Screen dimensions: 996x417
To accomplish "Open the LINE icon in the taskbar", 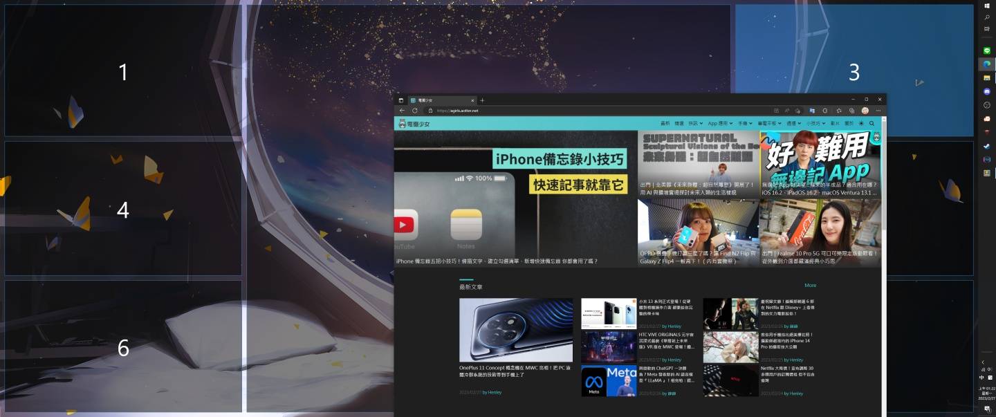I will pos(986,50).
